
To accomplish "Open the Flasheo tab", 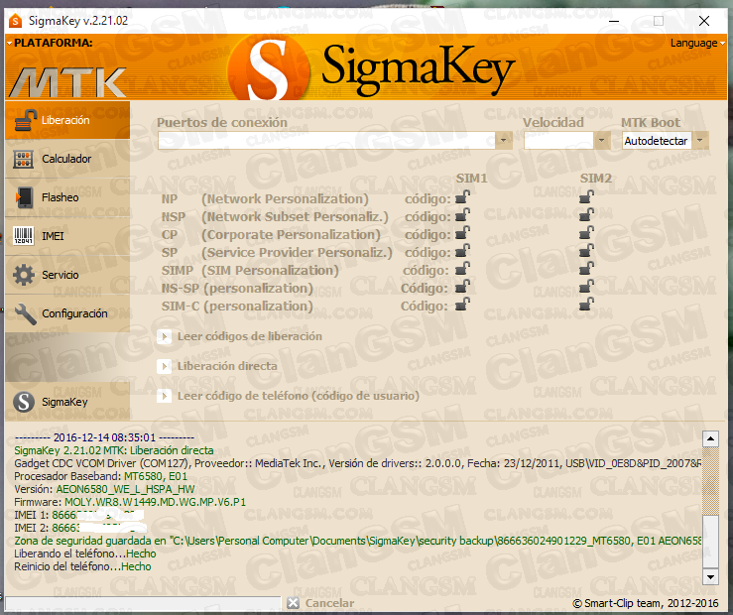I will 67,197.
